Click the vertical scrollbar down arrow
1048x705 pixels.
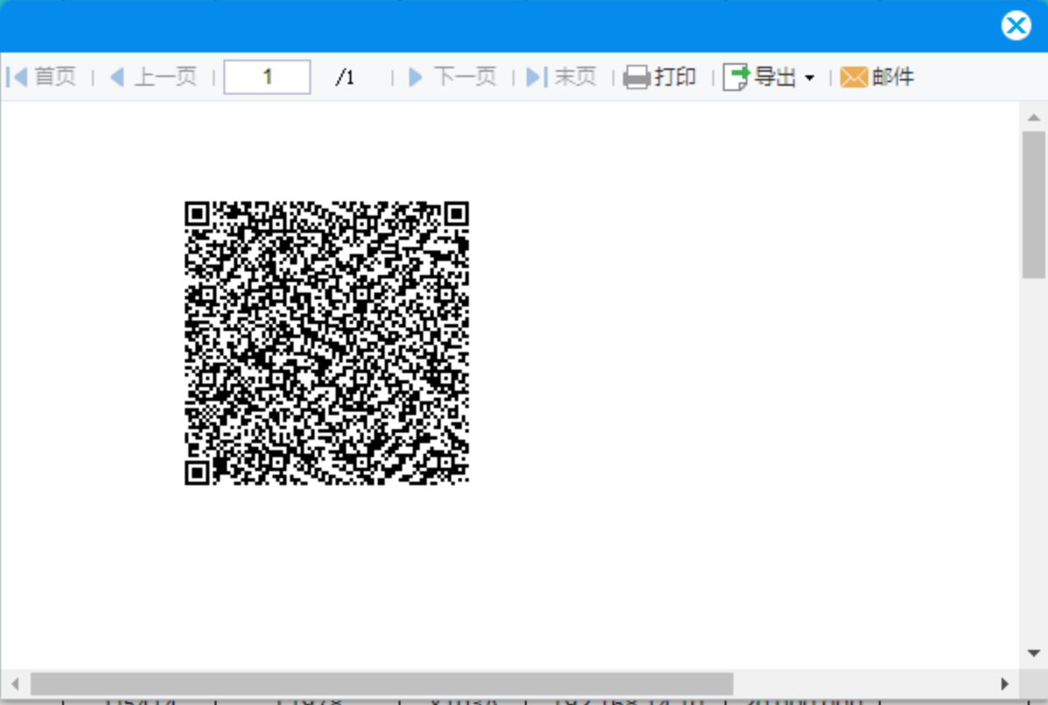click(x=1034, y=652)
